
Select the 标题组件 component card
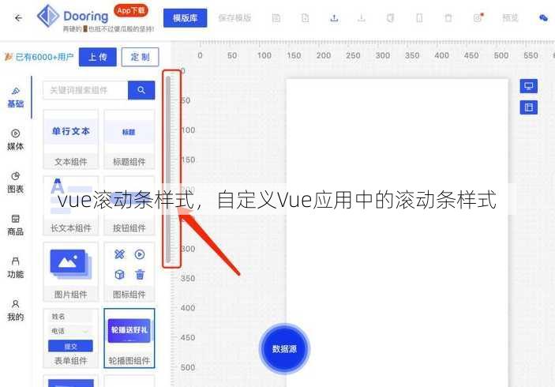[129, 139]
